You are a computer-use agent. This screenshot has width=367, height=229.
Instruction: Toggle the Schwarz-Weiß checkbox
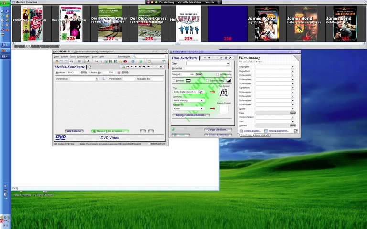click(207, 81)
